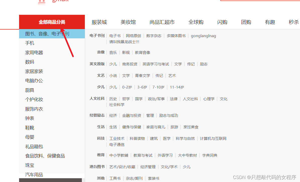Open the 家居家装 category
The width and height of the screenshot is (300, 182).
pyautogui.click(x=34, y=71)
